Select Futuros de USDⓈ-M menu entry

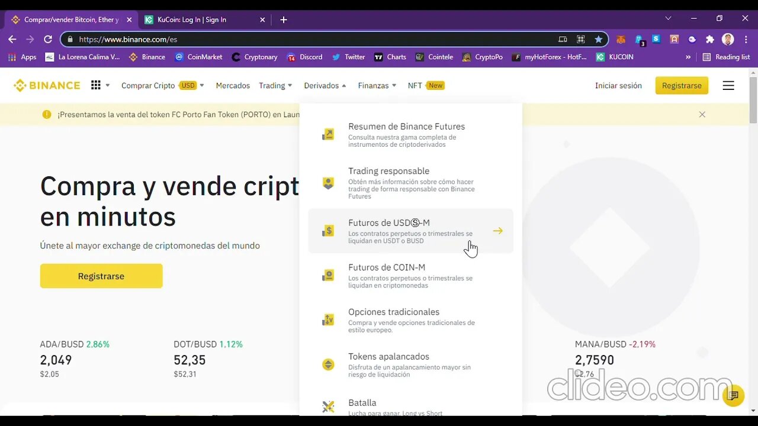(410, 231)
